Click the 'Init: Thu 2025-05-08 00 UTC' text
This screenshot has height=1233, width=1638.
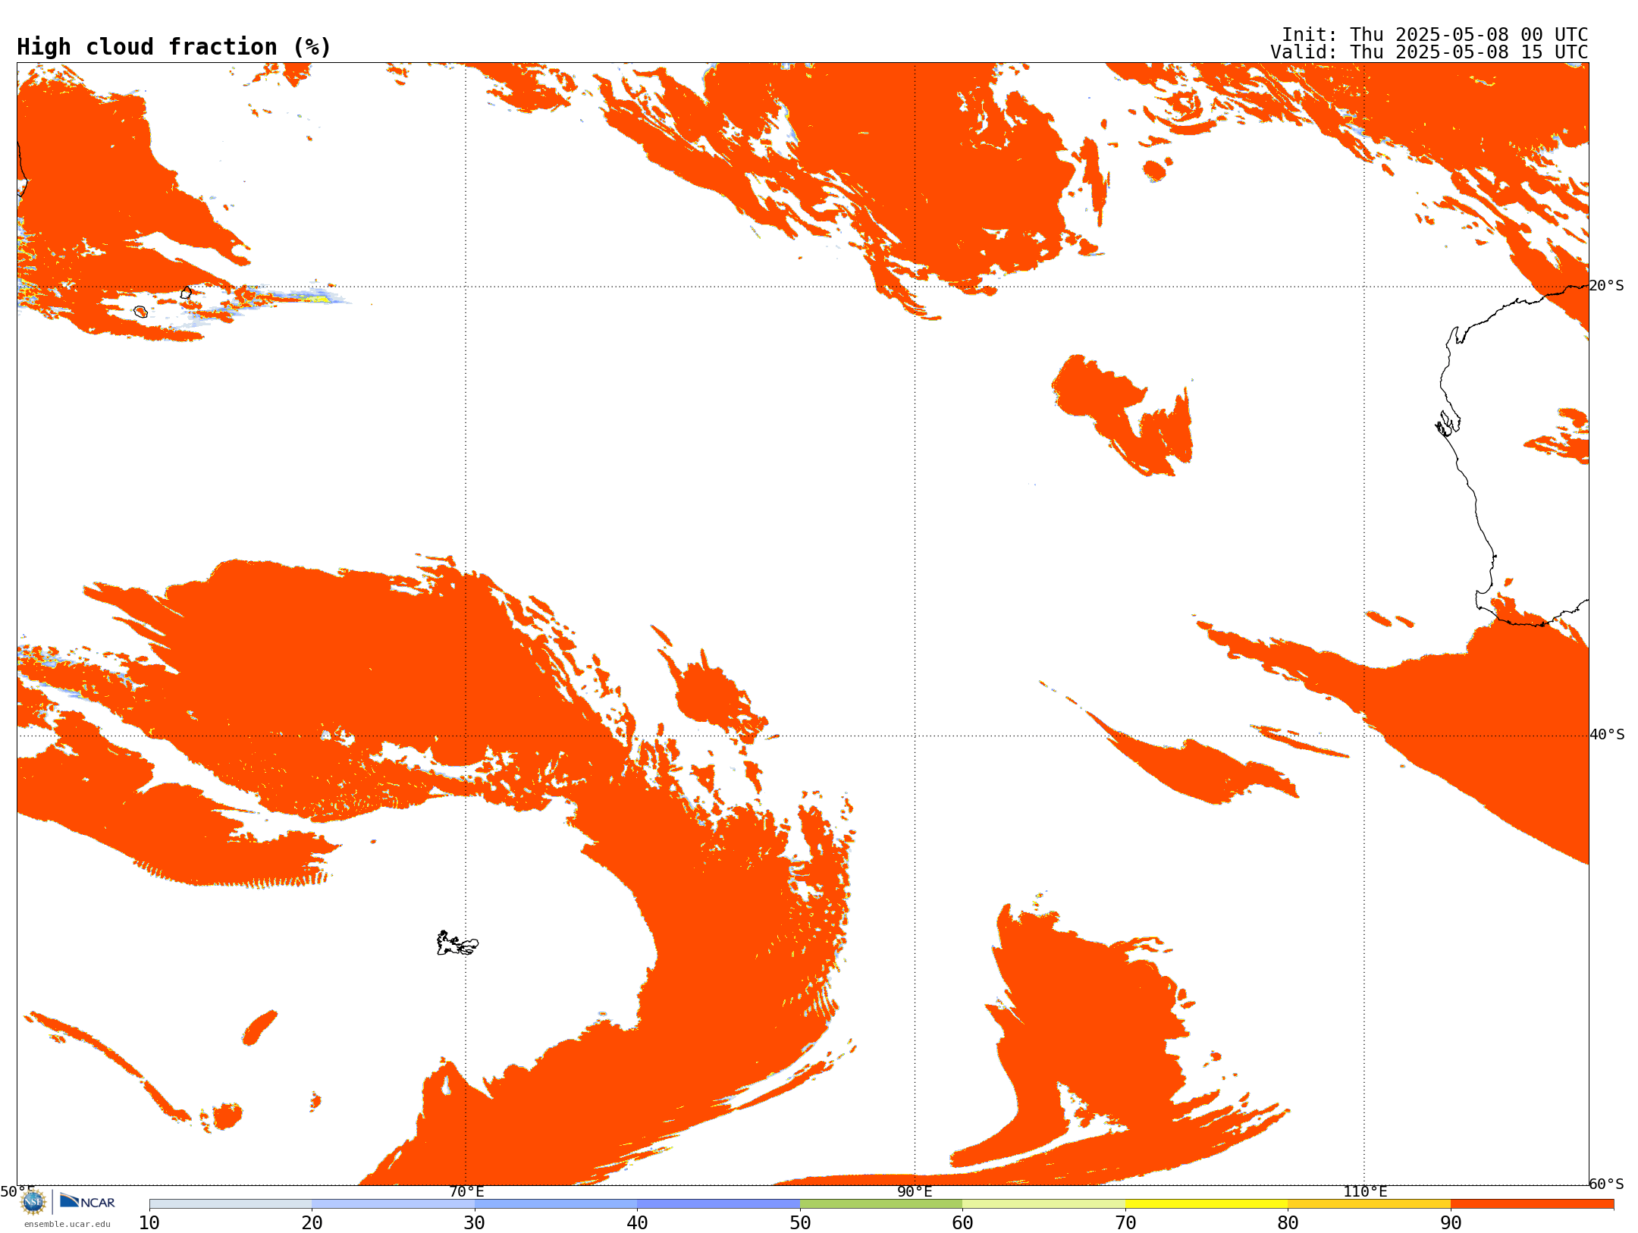click(1435, 35)
